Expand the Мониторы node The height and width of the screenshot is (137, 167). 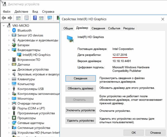click(9, 99)
